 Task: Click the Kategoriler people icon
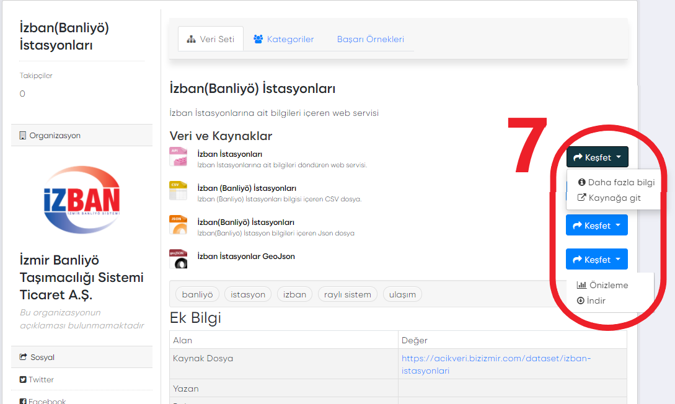pos(258,39)
